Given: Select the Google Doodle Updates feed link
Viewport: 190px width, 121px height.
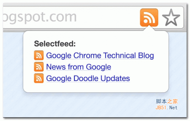Looking at the screenshot, I should coord(88,78).
